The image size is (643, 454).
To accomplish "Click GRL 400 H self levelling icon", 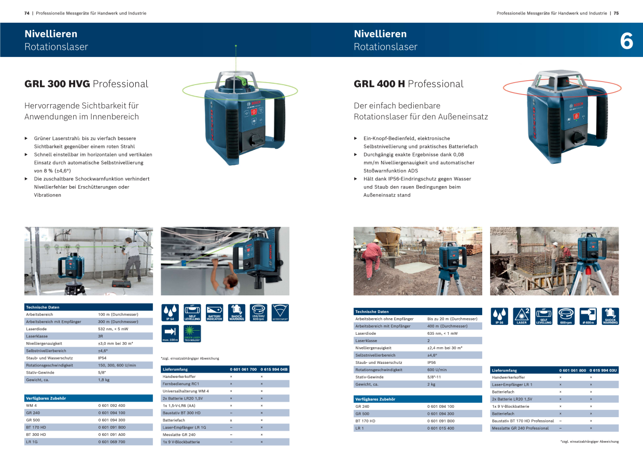I will (x=543, y=316).
